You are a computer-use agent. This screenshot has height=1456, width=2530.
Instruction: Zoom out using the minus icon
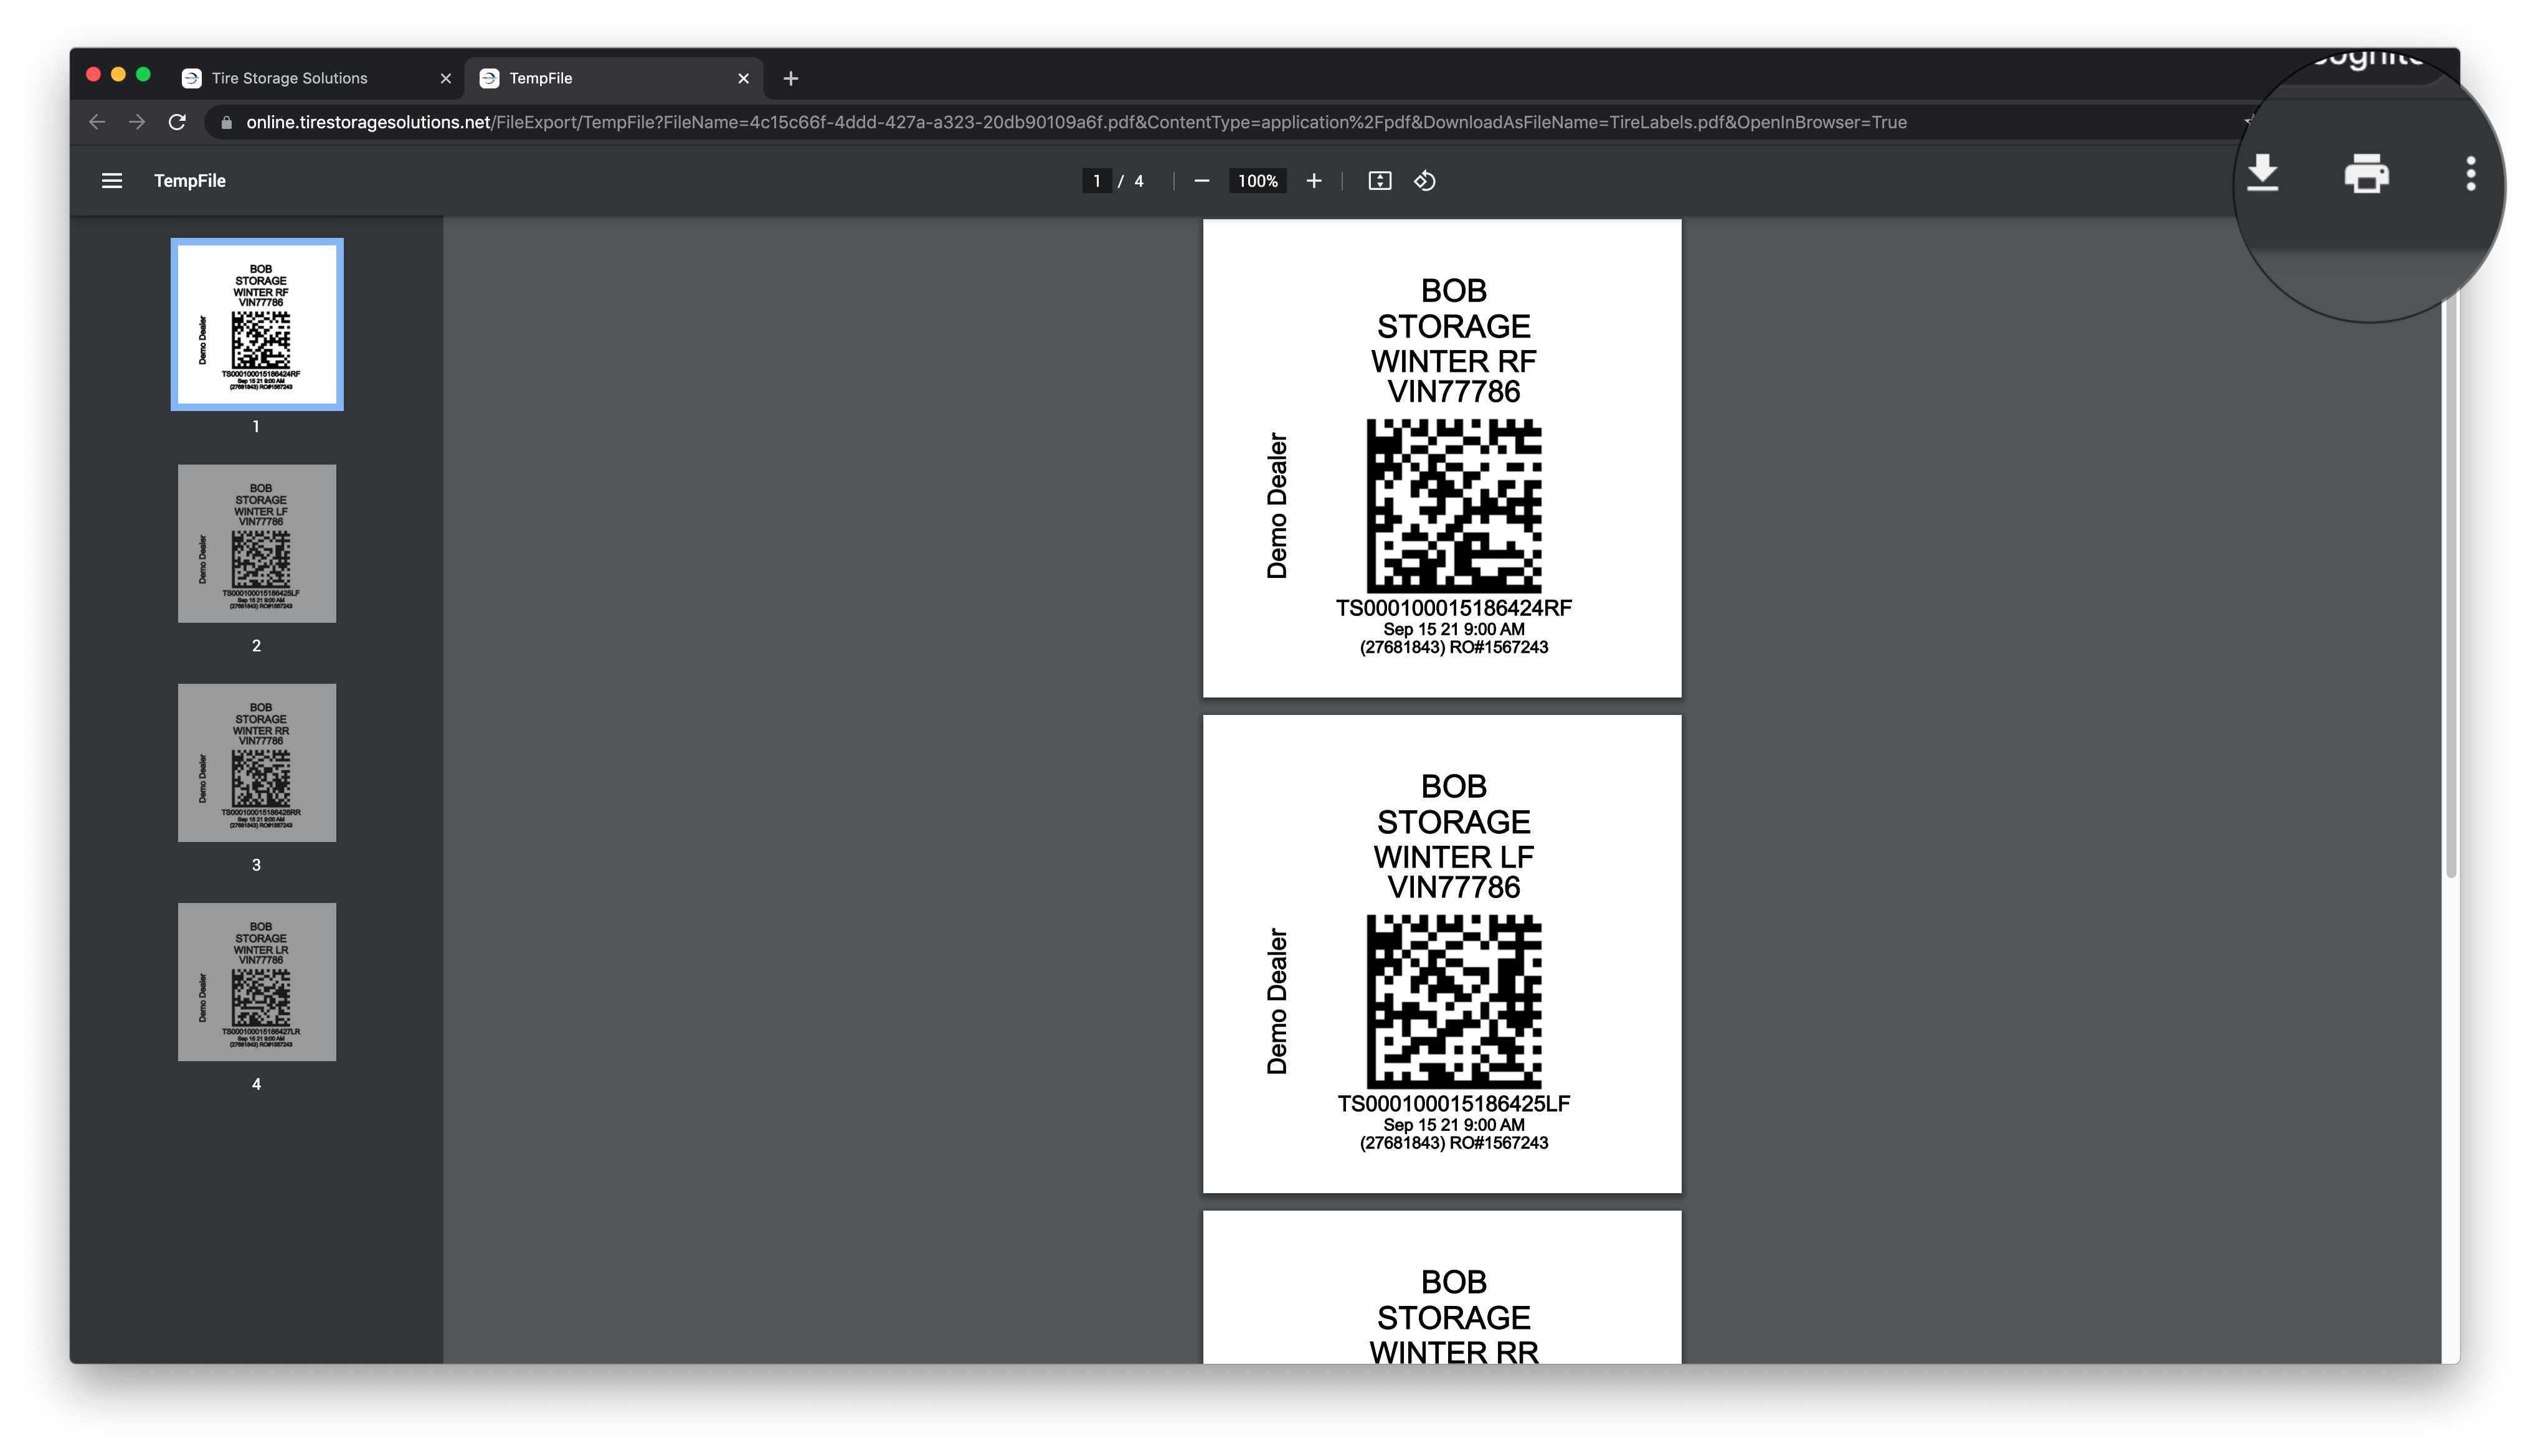point(1202,181)
